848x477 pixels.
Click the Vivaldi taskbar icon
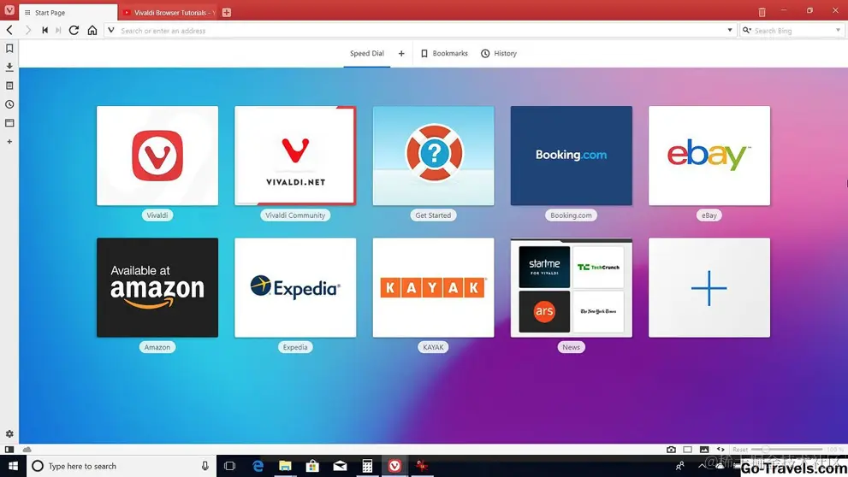click(394, 466)
